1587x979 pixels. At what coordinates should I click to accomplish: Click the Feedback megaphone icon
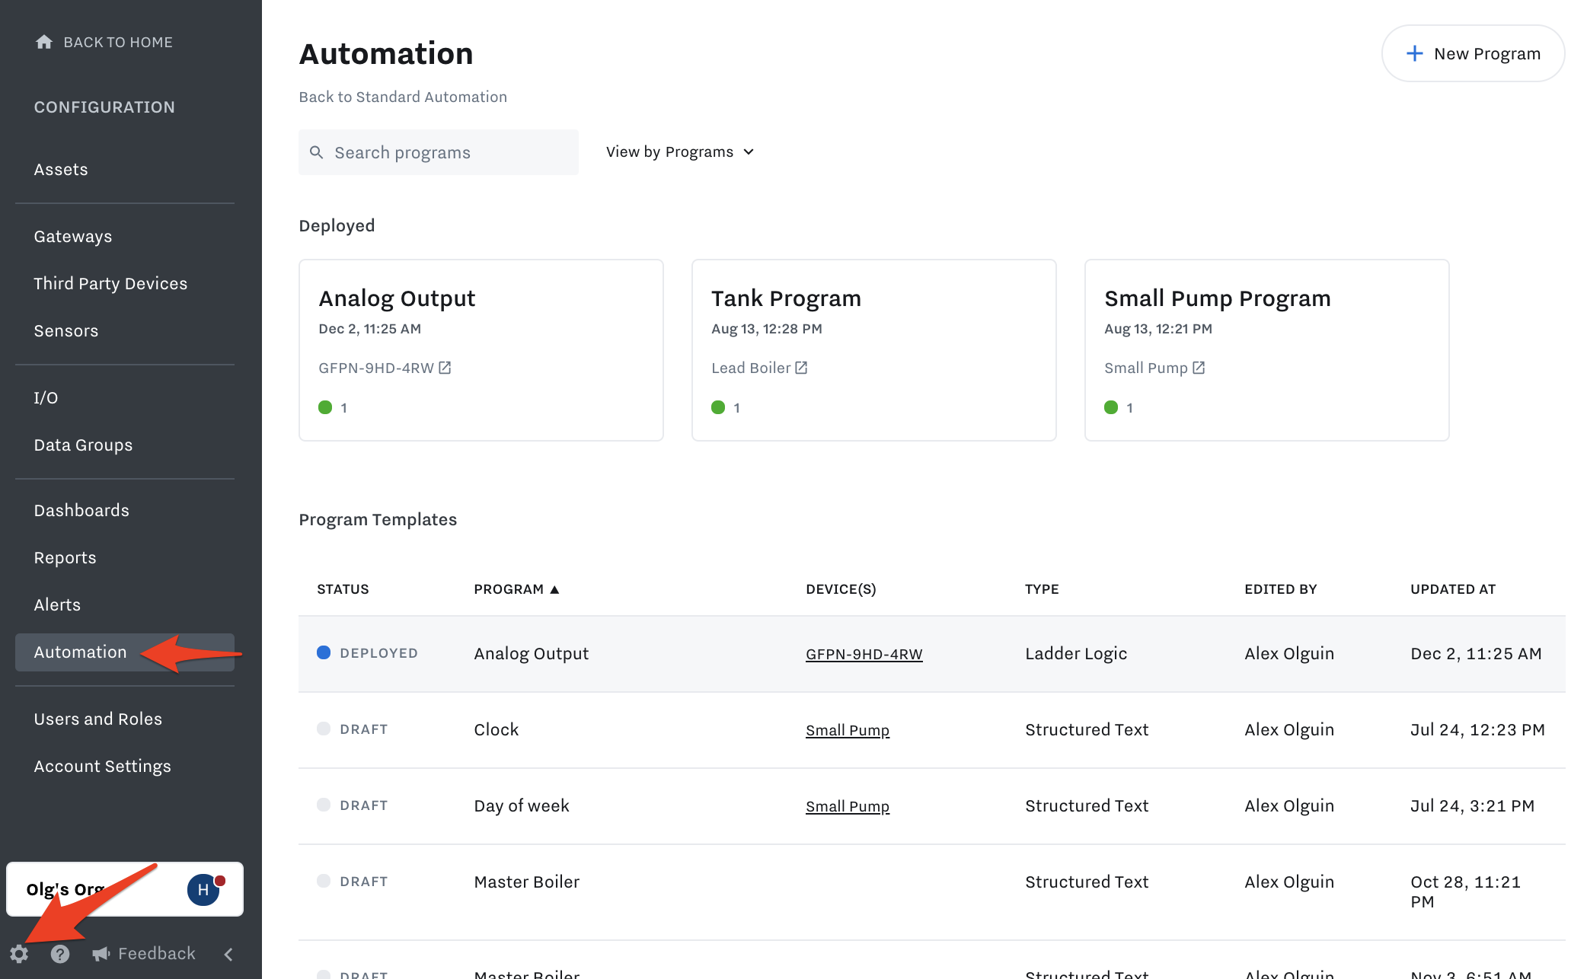(x=101, y=954)
